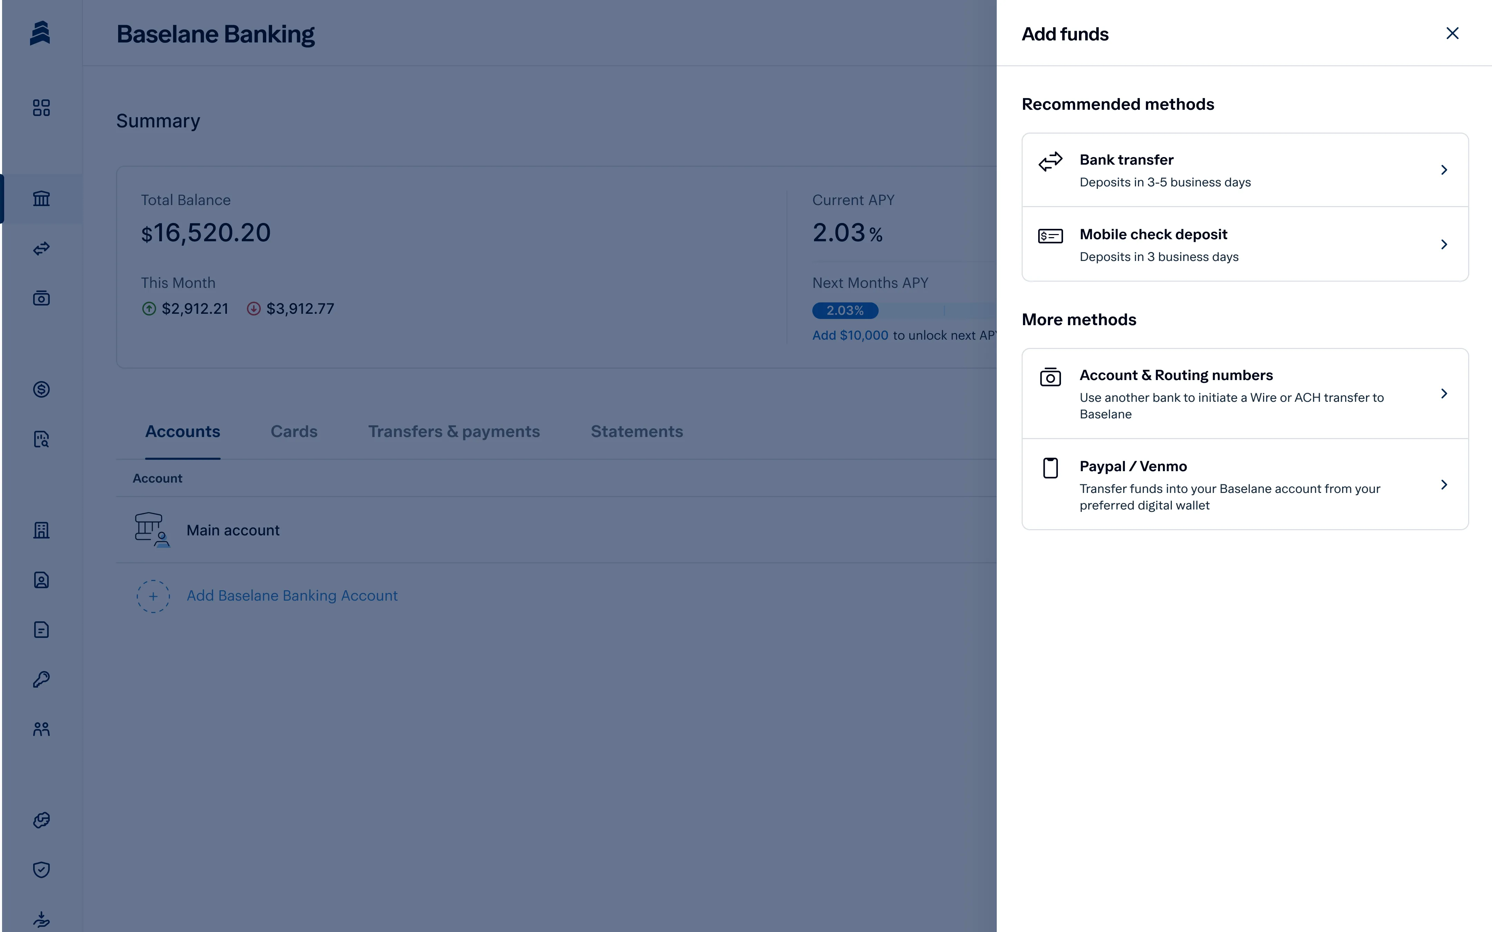1492x932 pixels.
Task: Open the Statements tab
Action: (x=637, y=431)
